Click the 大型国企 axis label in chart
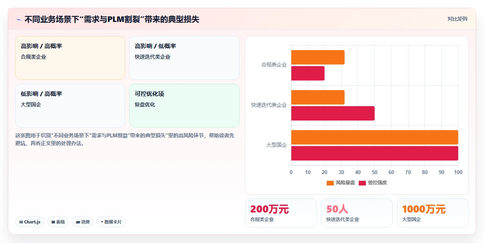This screenshot has width=484, height=243. [x=277, y=145]
